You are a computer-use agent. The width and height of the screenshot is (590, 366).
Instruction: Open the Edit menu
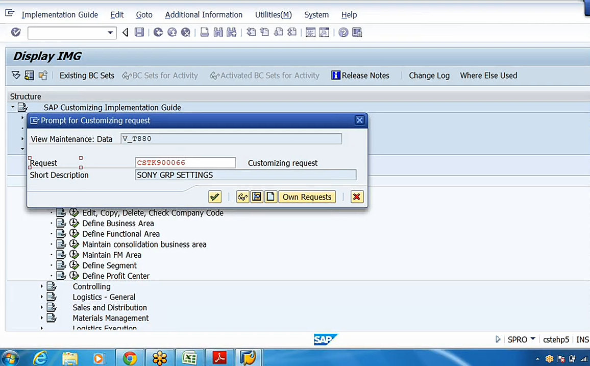[x=117, y=15]
